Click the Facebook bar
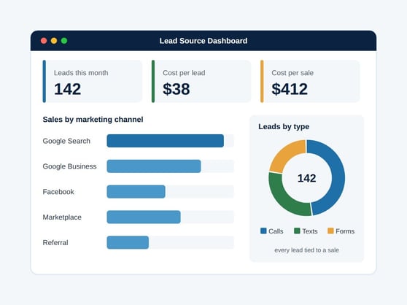The width and height of the screenshot is (407, 305). [x=136, y=192]
